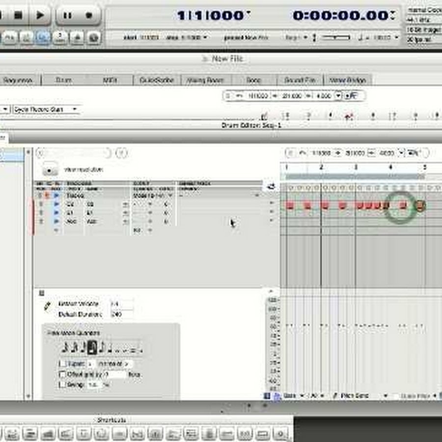Switch to the Song tab
This screenshot has width=442, height=442.
253,81
